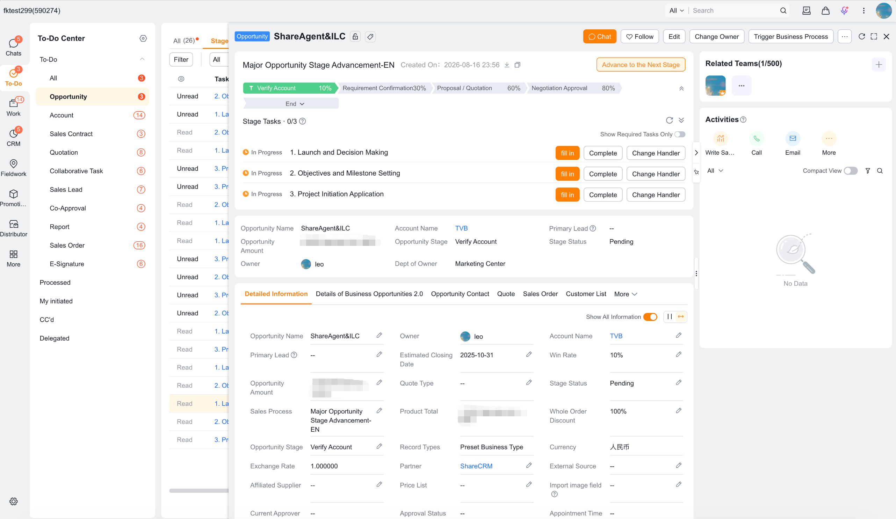Image resolution: width=896 pixels, height=519 pixels.
Task: Open the Fieldwork sidebar icon
Action: point(14,167)
